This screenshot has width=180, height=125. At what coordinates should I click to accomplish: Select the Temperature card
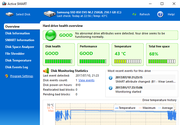(x=128, y=54)
